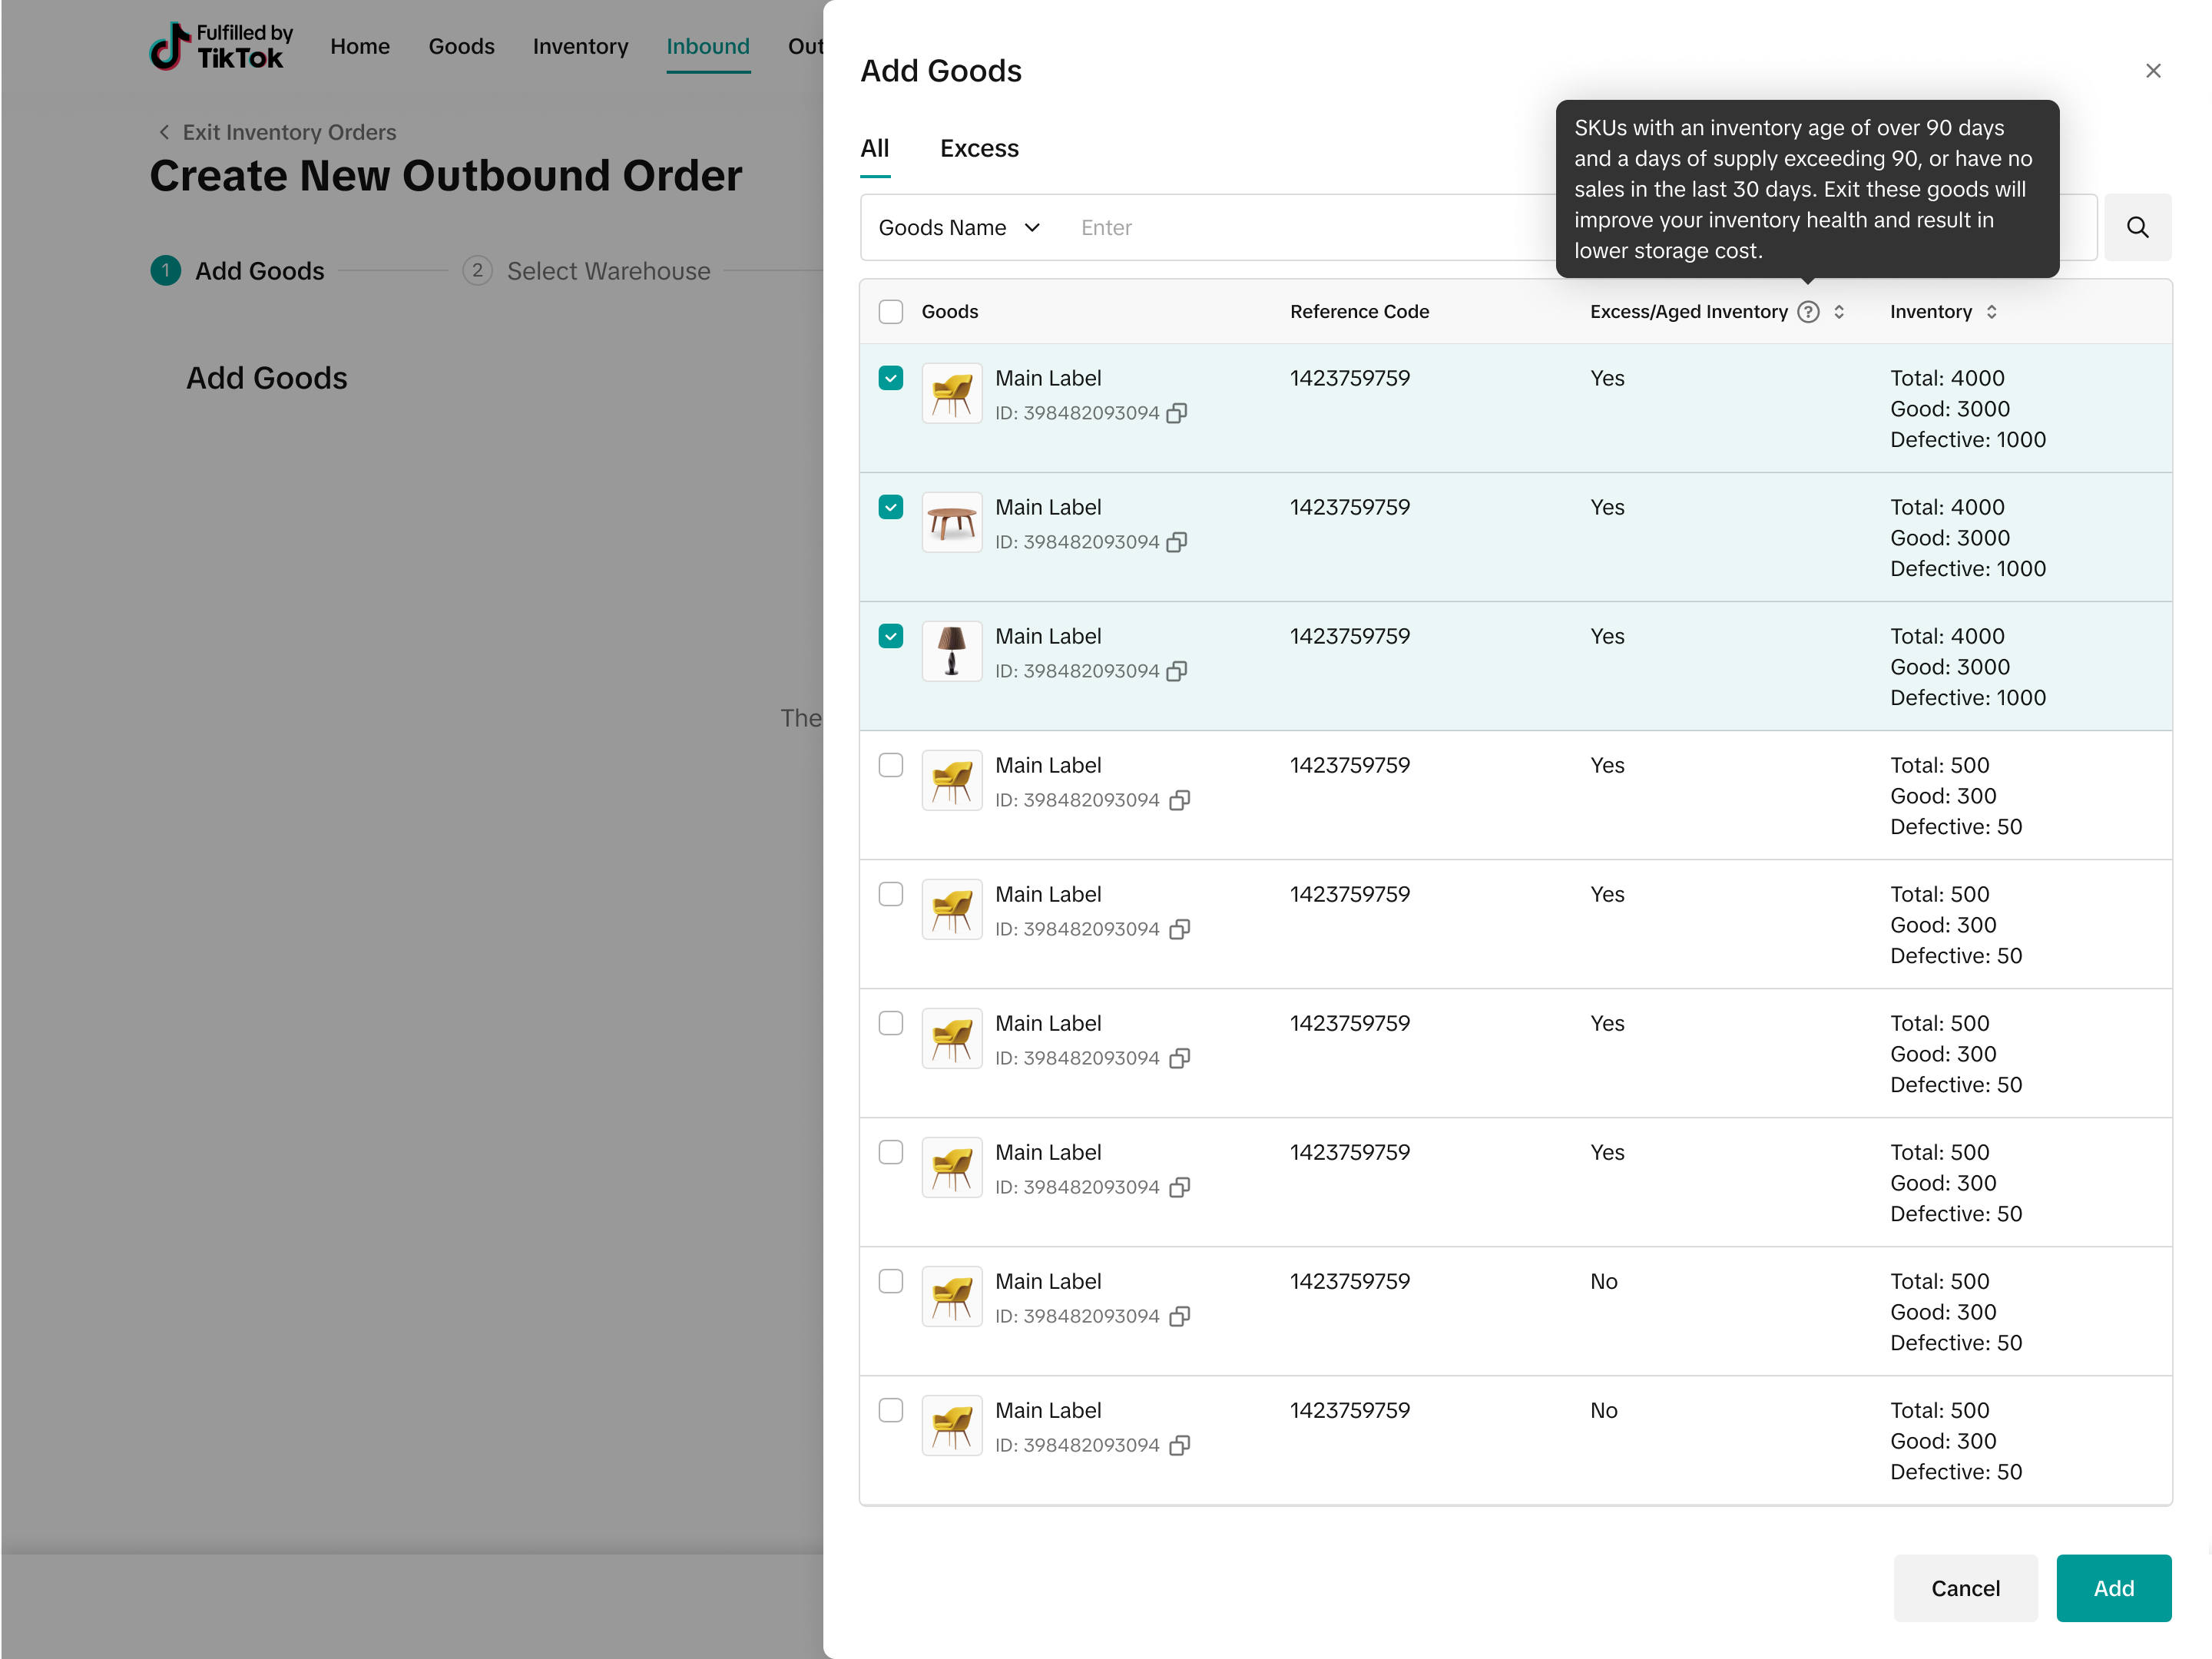This screenshot has width=2212, height=1659.
Task: Click the table product thumbnail image
Action: pyautogui.click(x=951, y=522)
